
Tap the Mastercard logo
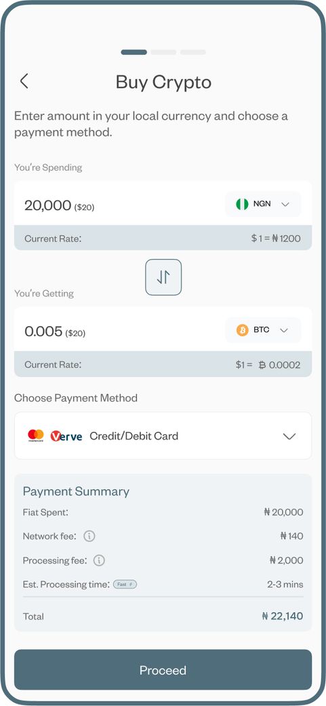click(x=36, y=435)
